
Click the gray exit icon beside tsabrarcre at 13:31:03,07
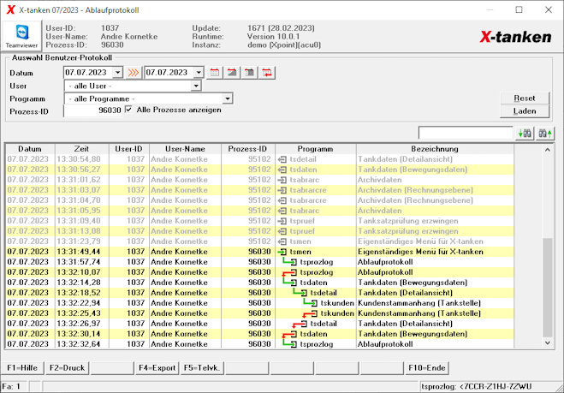tap(282, 190)
